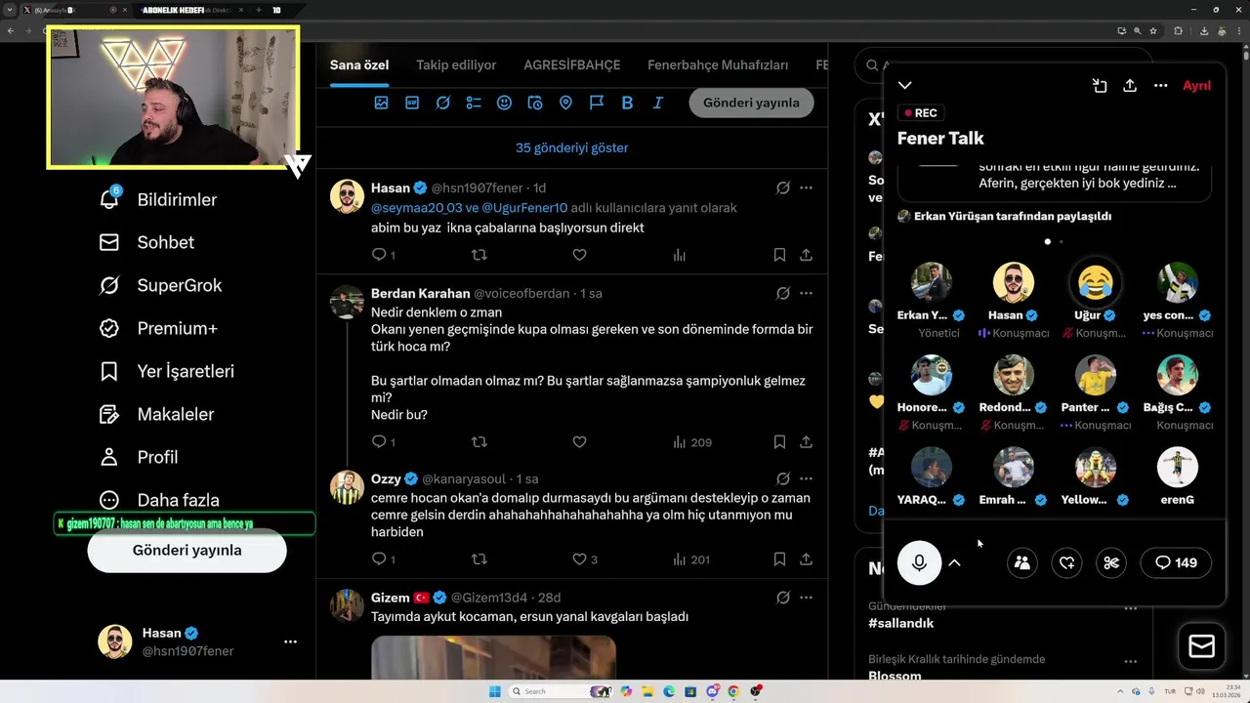The width and height of the screenshot is (1250, 703).
Task: Open more options on Gizem's post
Action: 806,598
